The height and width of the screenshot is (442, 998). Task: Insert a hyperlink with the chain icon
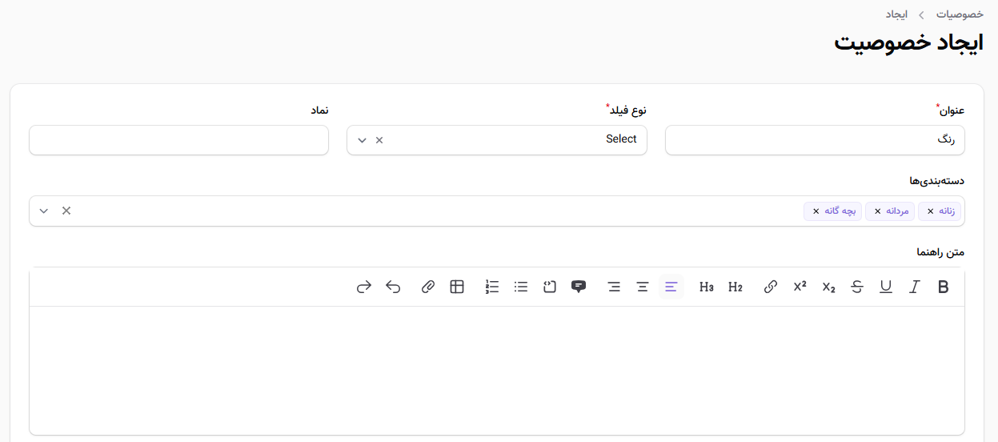[x=771, y=287]
